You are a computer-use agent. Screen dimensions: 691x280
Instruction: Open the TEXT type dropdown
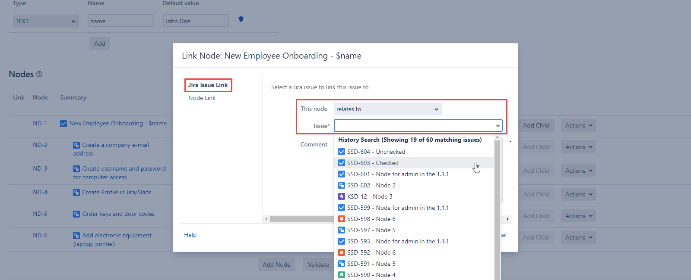45,21
